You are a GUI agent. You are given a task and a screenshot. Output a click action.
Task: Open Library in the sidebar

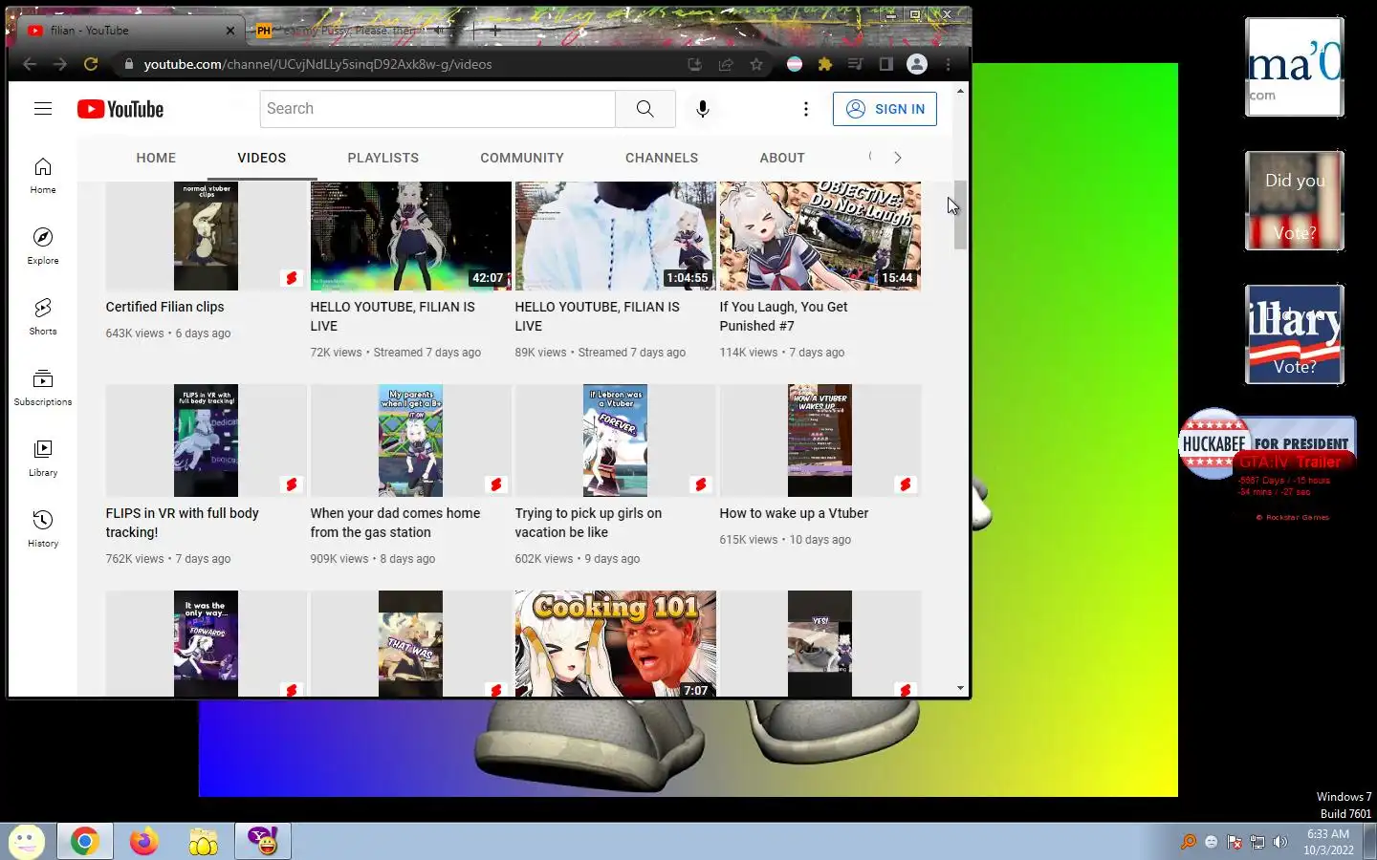43,459
